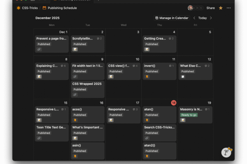
Task: Click the CSS-Tricks asterisk workspace icon
Action: [19, 8]
